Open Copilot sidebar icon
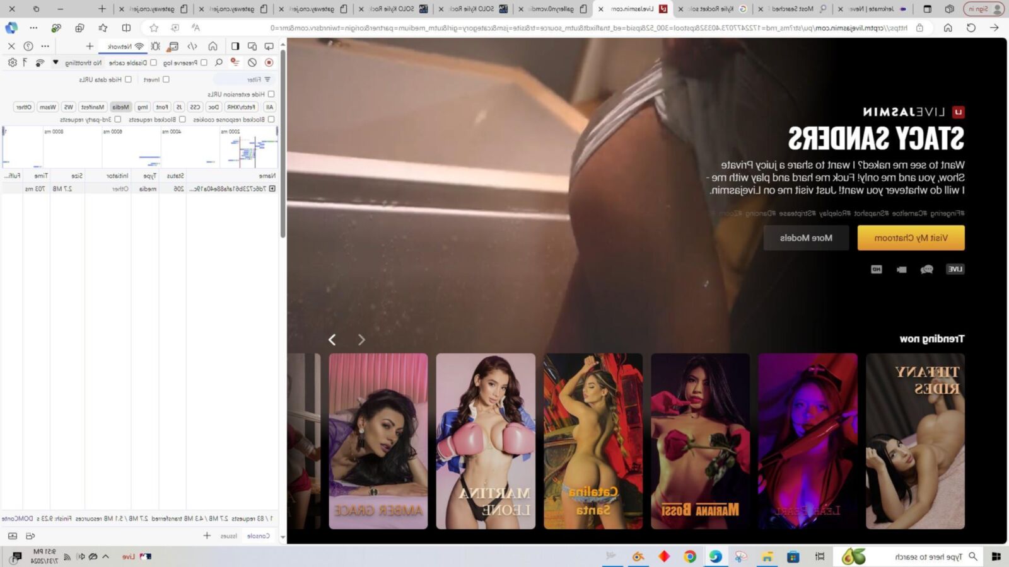1009x567 pixels. [x=11, y=28]
